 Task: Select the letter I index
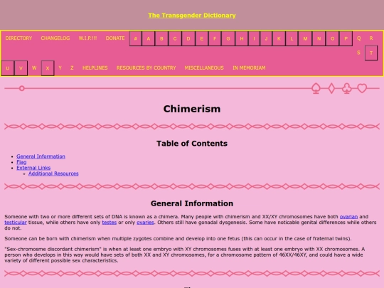click(x=254, y=38)
